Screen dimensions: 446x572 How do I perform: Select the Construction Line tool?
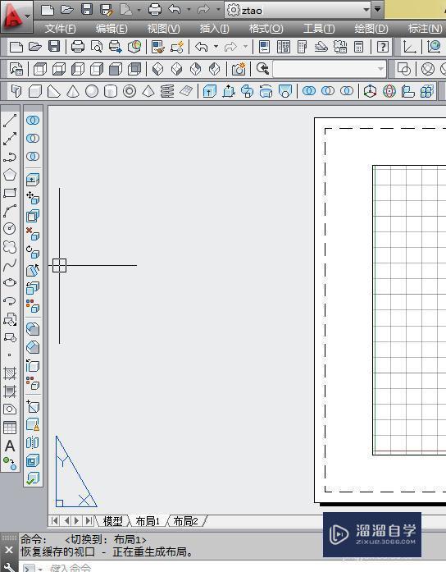(10, 139)
